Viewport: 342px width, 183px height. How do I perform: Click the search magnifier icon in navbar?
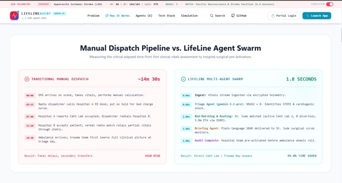211,16
